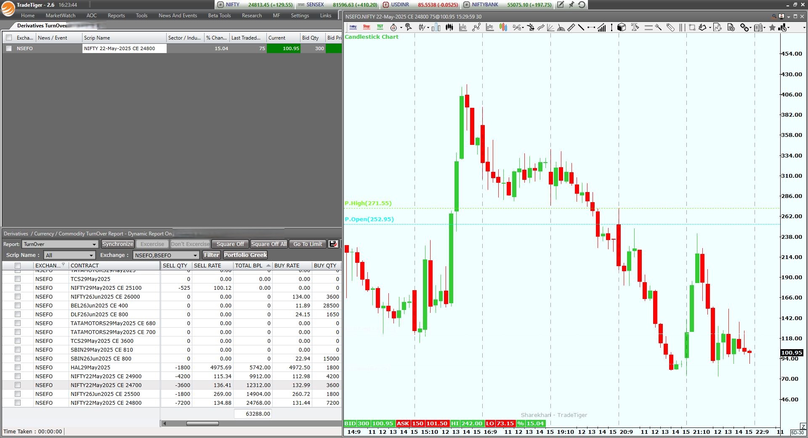The width and height of the screenshot is (808, 438).
Task: Select the horizontal segment line tool
Action: [591, 27]
